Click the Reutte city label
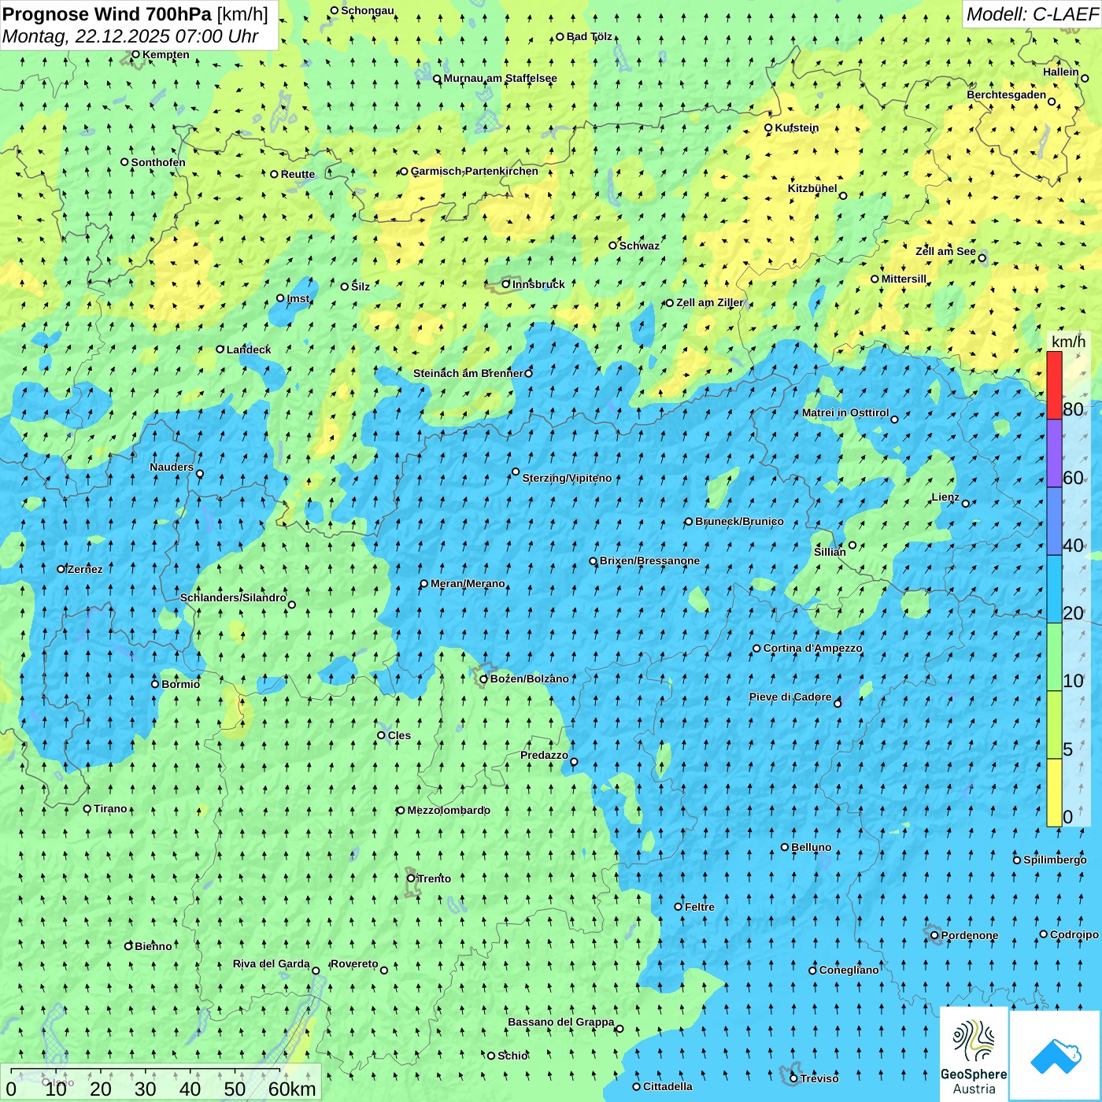The image size is (1102, 1102). coord(298,174)
